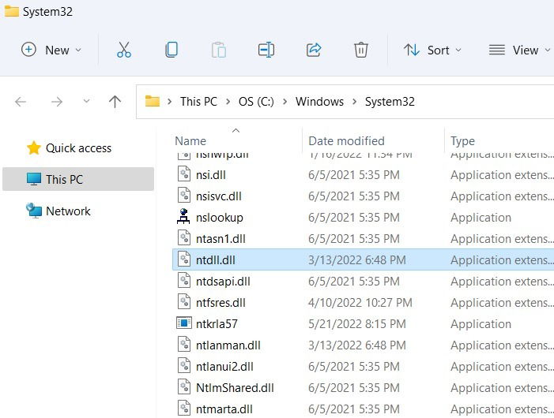Screen dimensions: 554x418
Task: Click the folder icon in address bar
Action: pos(153,102)
